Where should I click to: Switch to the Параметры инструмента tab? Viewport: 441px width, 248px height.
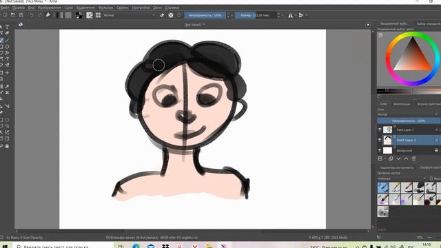pyautogui.click(x=397, y=167)
